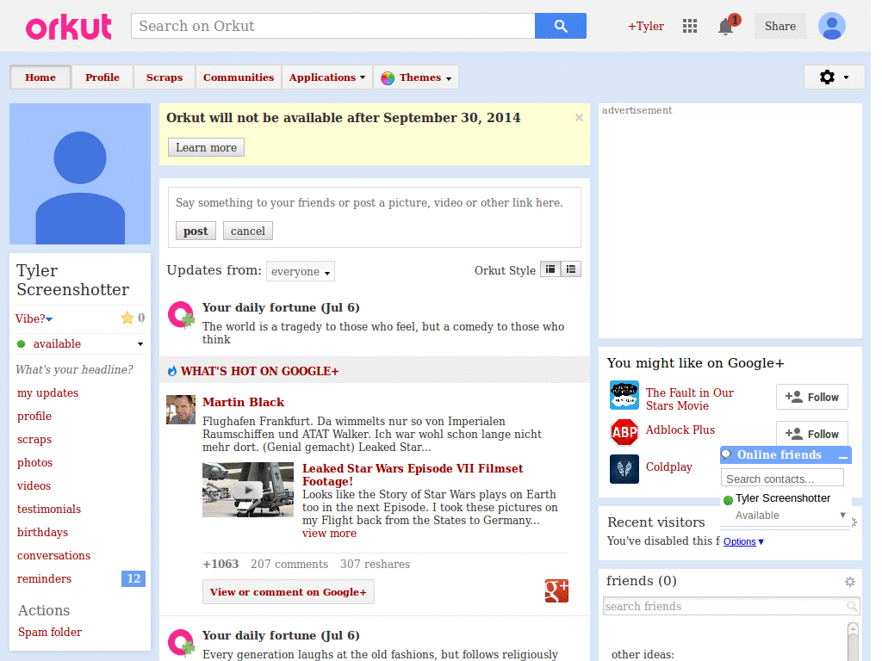
Task: Click the Themes color wheel icon
Action: [x=388, y=78]
